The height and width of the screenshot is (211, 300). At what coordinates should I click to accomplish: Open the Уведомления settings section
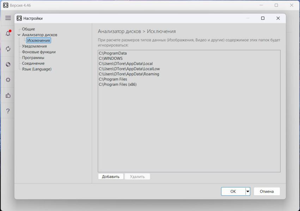34,46
